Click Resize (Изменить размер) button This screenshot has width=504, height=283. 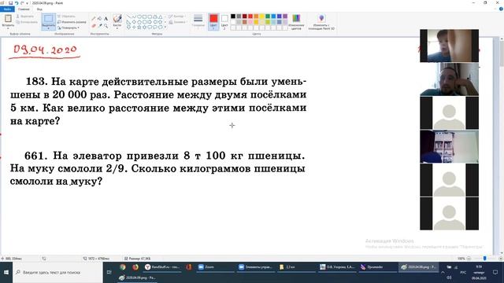tap(72, 22)
